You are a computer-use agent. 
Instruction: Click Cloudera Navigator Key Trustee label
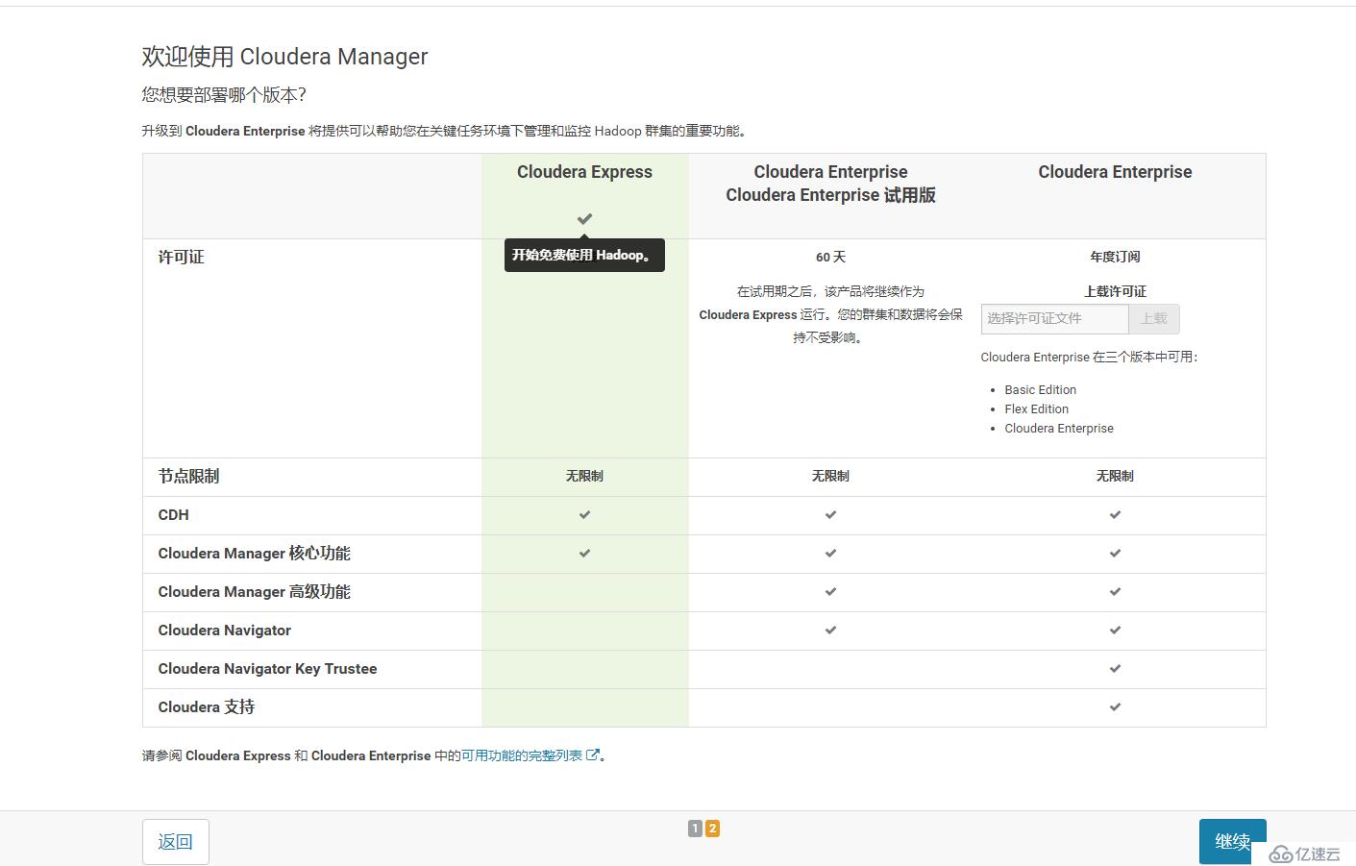coord(267,669)
